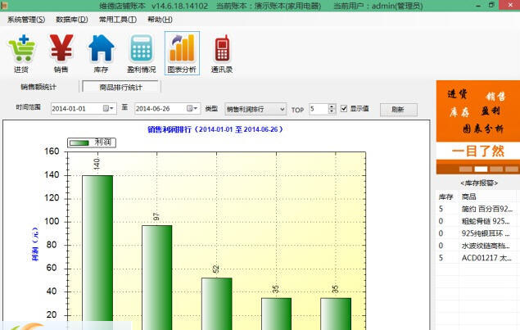Screen dimensions: 520x330
Task: Open the 数据库 menu
Action: 71,19
